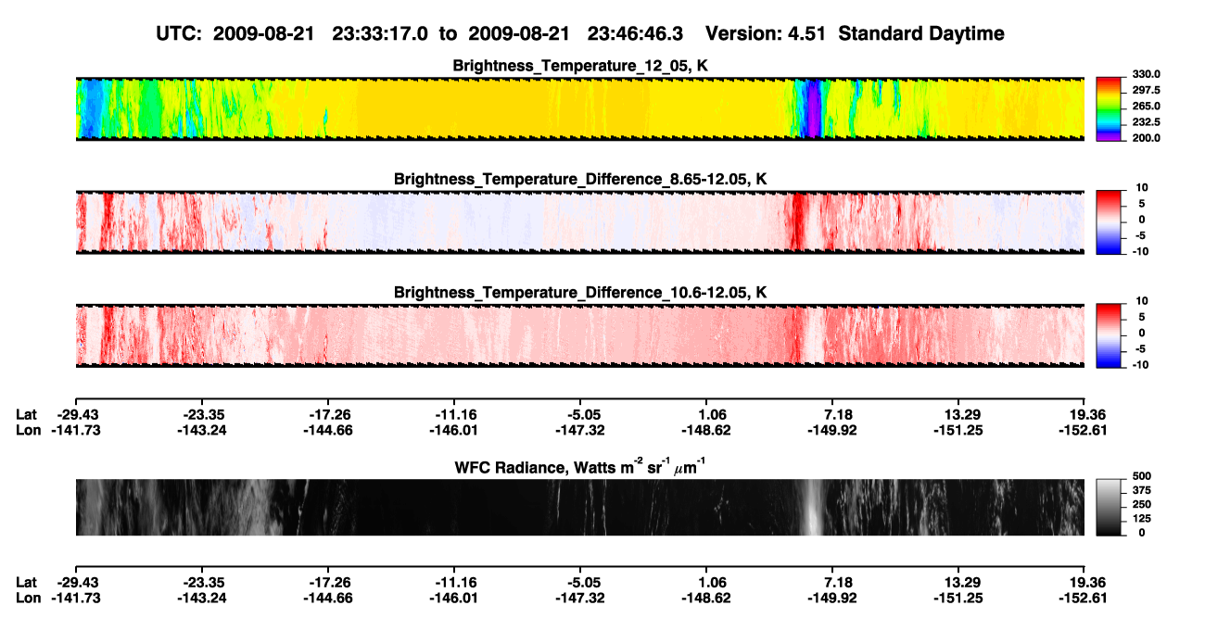Click the 'WFC Radiance, Watts m-2 sr-1' title
The image size is (1205, 618).
tap(580, 466)
